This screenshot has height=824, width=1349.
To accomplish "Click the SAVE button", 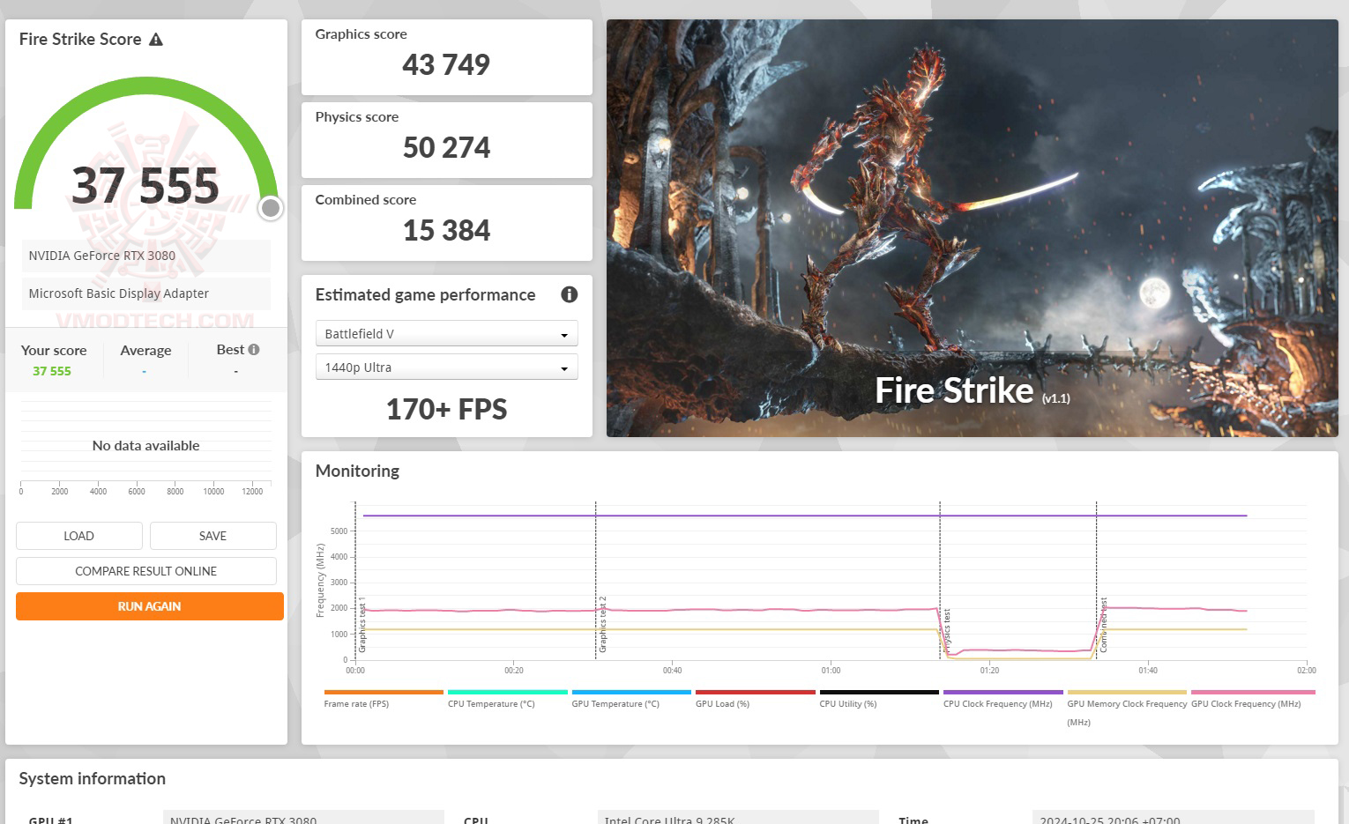I will pyautogui.click(x=212, y=535).
